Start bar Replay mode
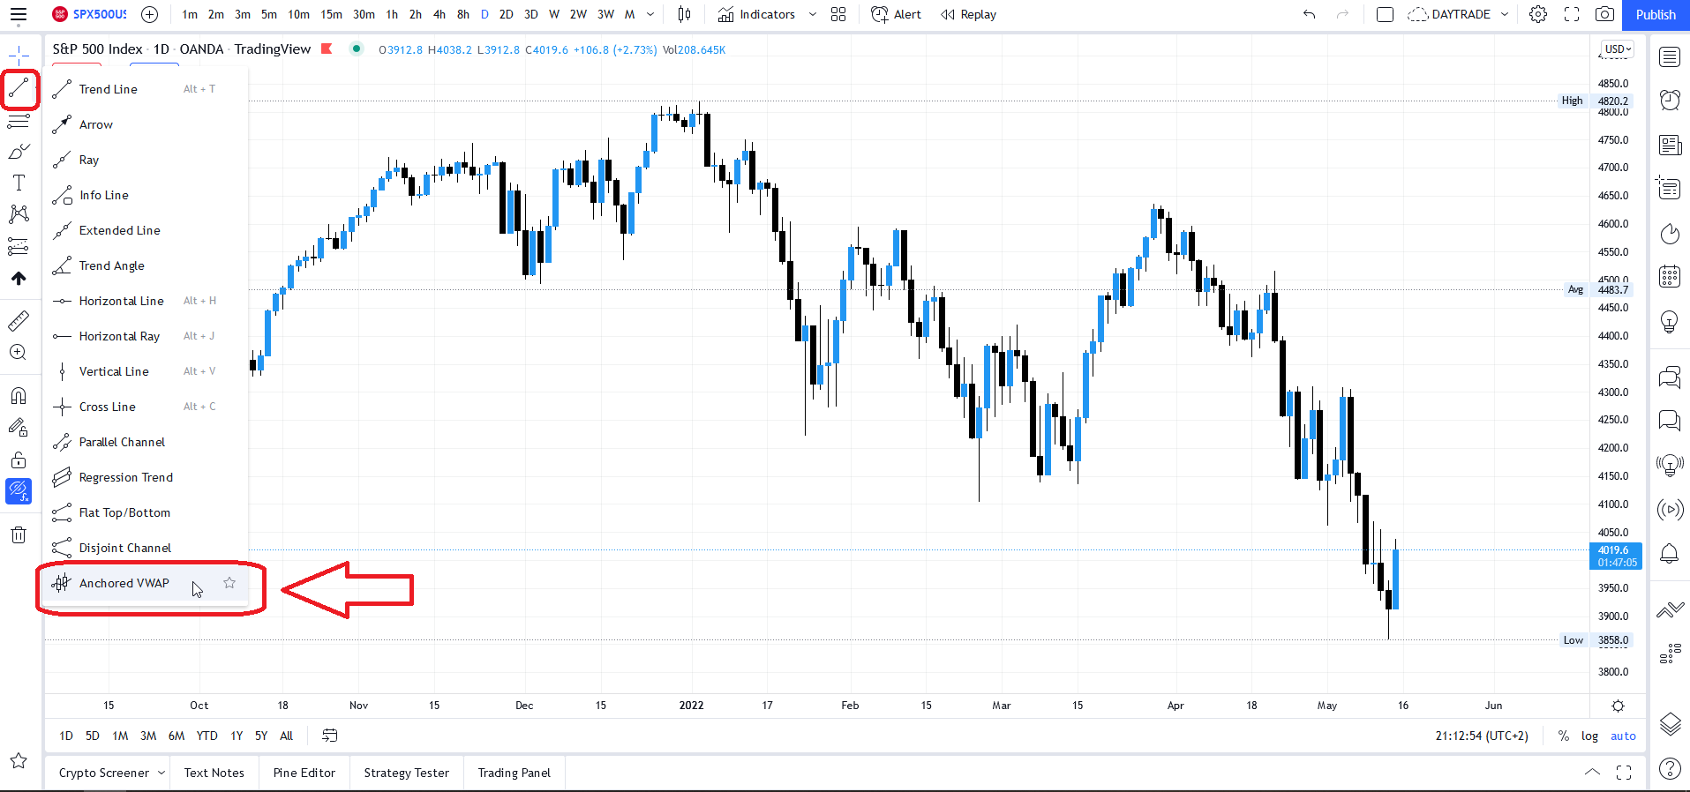The width and height of the screenshot is (1690, 792). (x=968, y=14)
